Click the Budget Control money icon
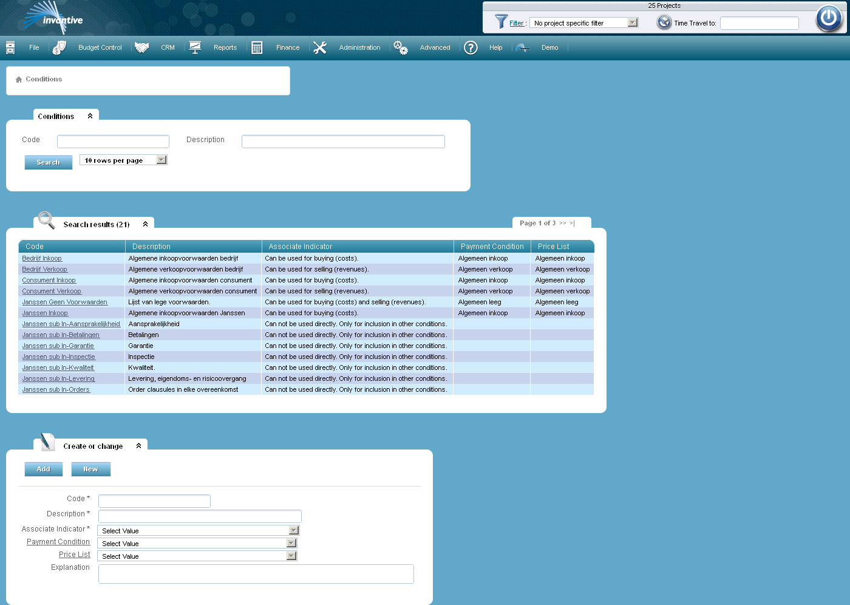 [59, 47]
